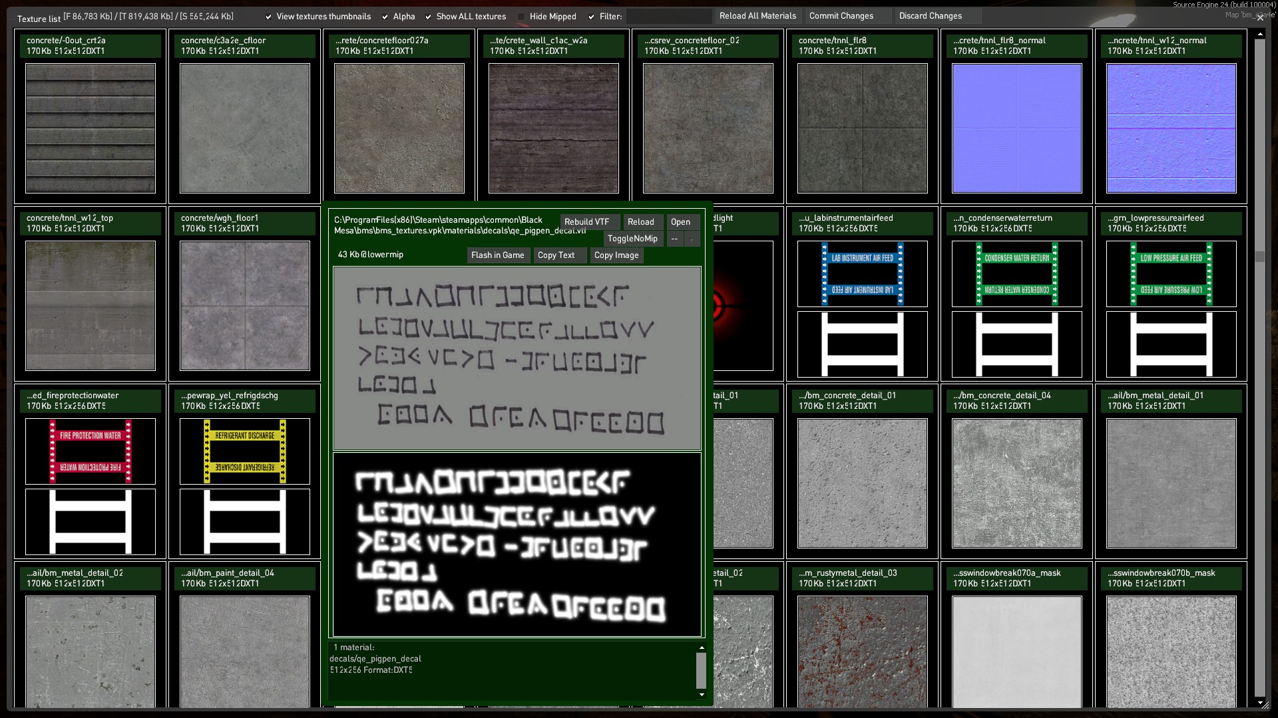Image resolution: width=1278 pixels, height=718 pixels.
Task: Click main texture list scroll down arrow
Action: (1259, 703)
